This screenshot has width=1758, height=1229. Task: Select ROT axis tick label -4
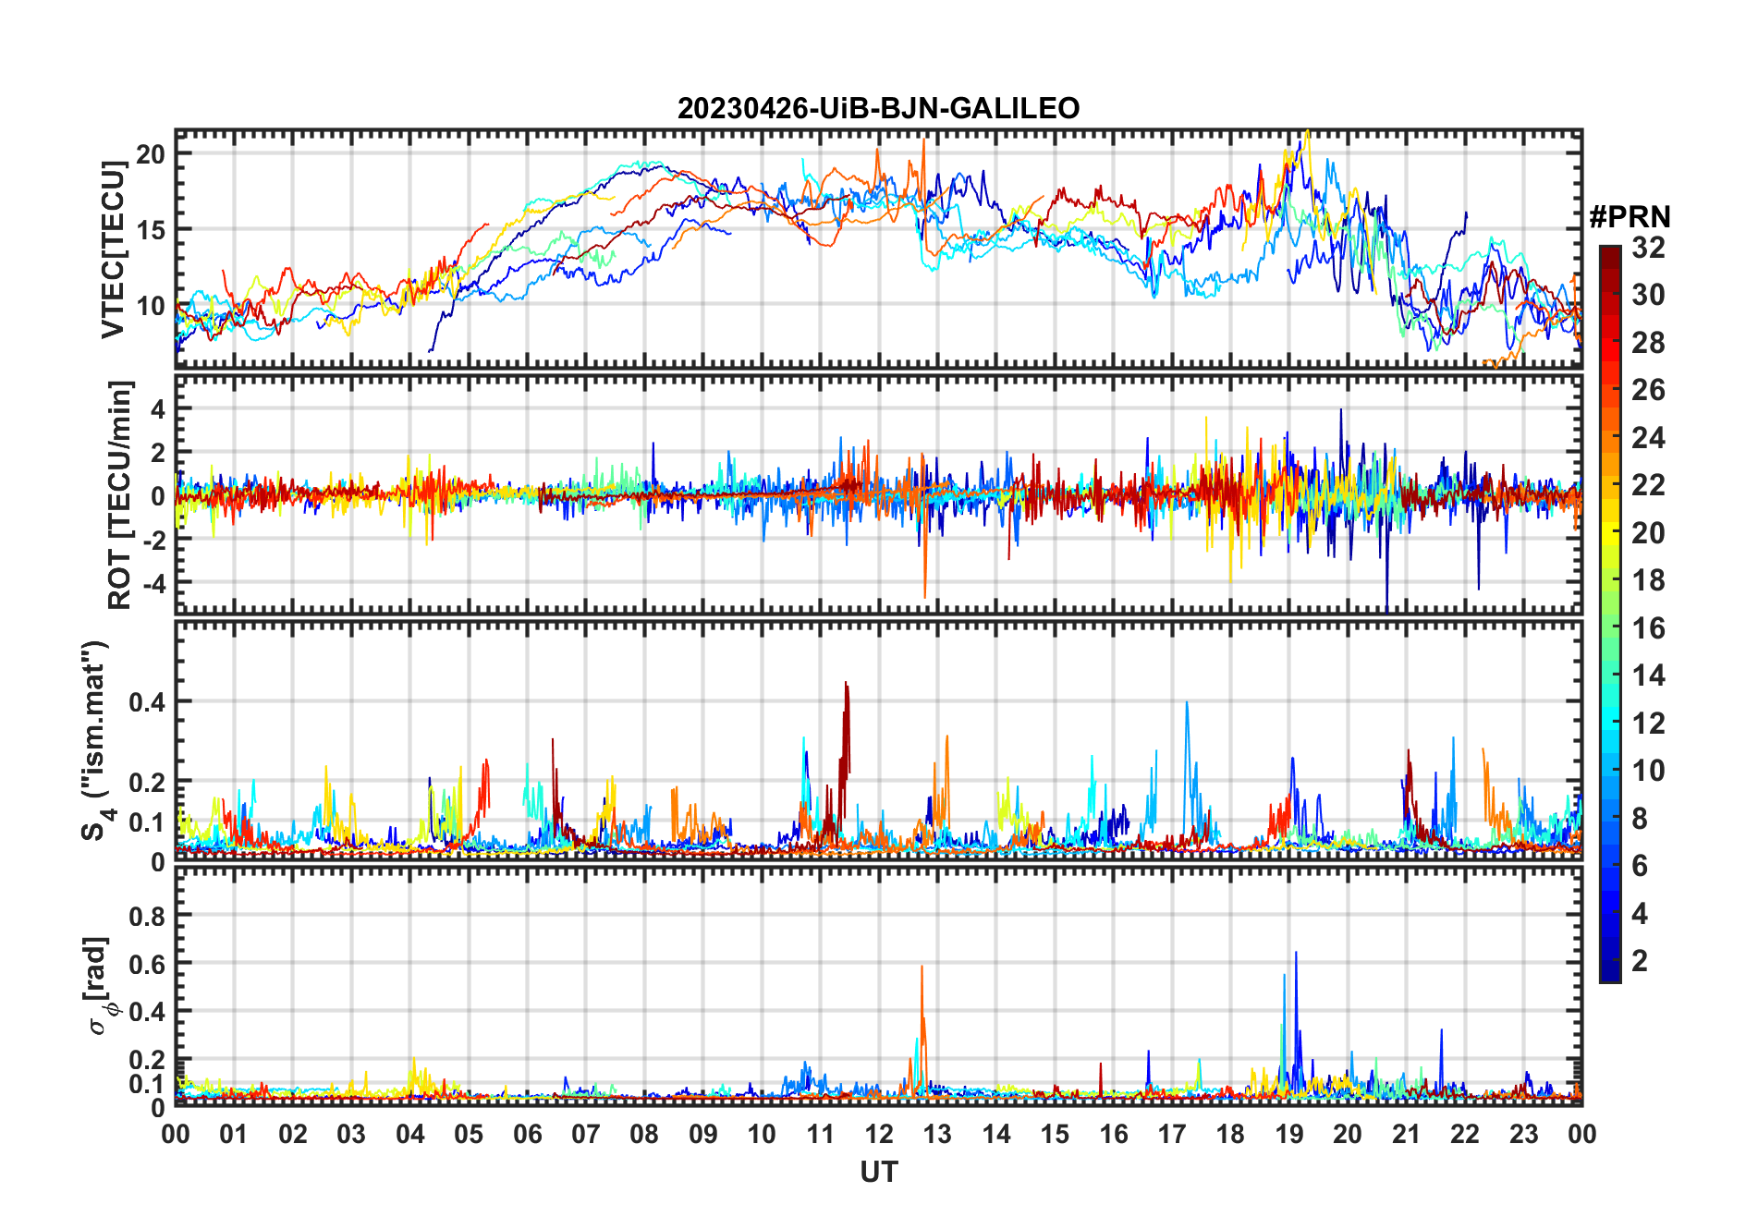(x=153, y=582)
